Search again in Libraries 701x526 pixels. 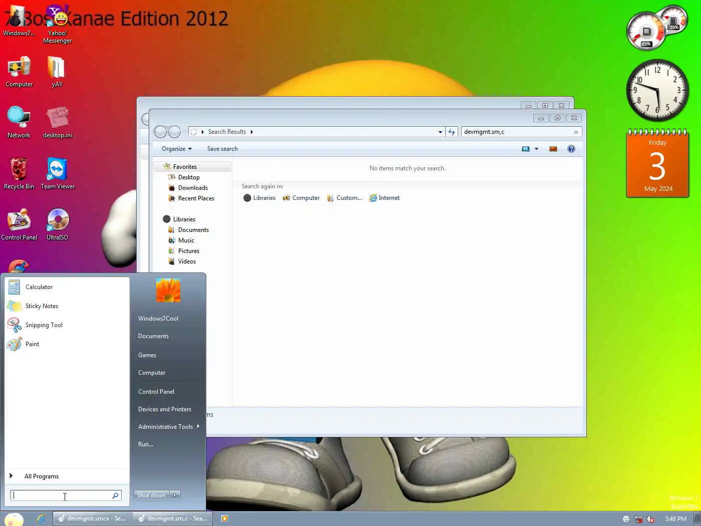click(x=259, y=198)
